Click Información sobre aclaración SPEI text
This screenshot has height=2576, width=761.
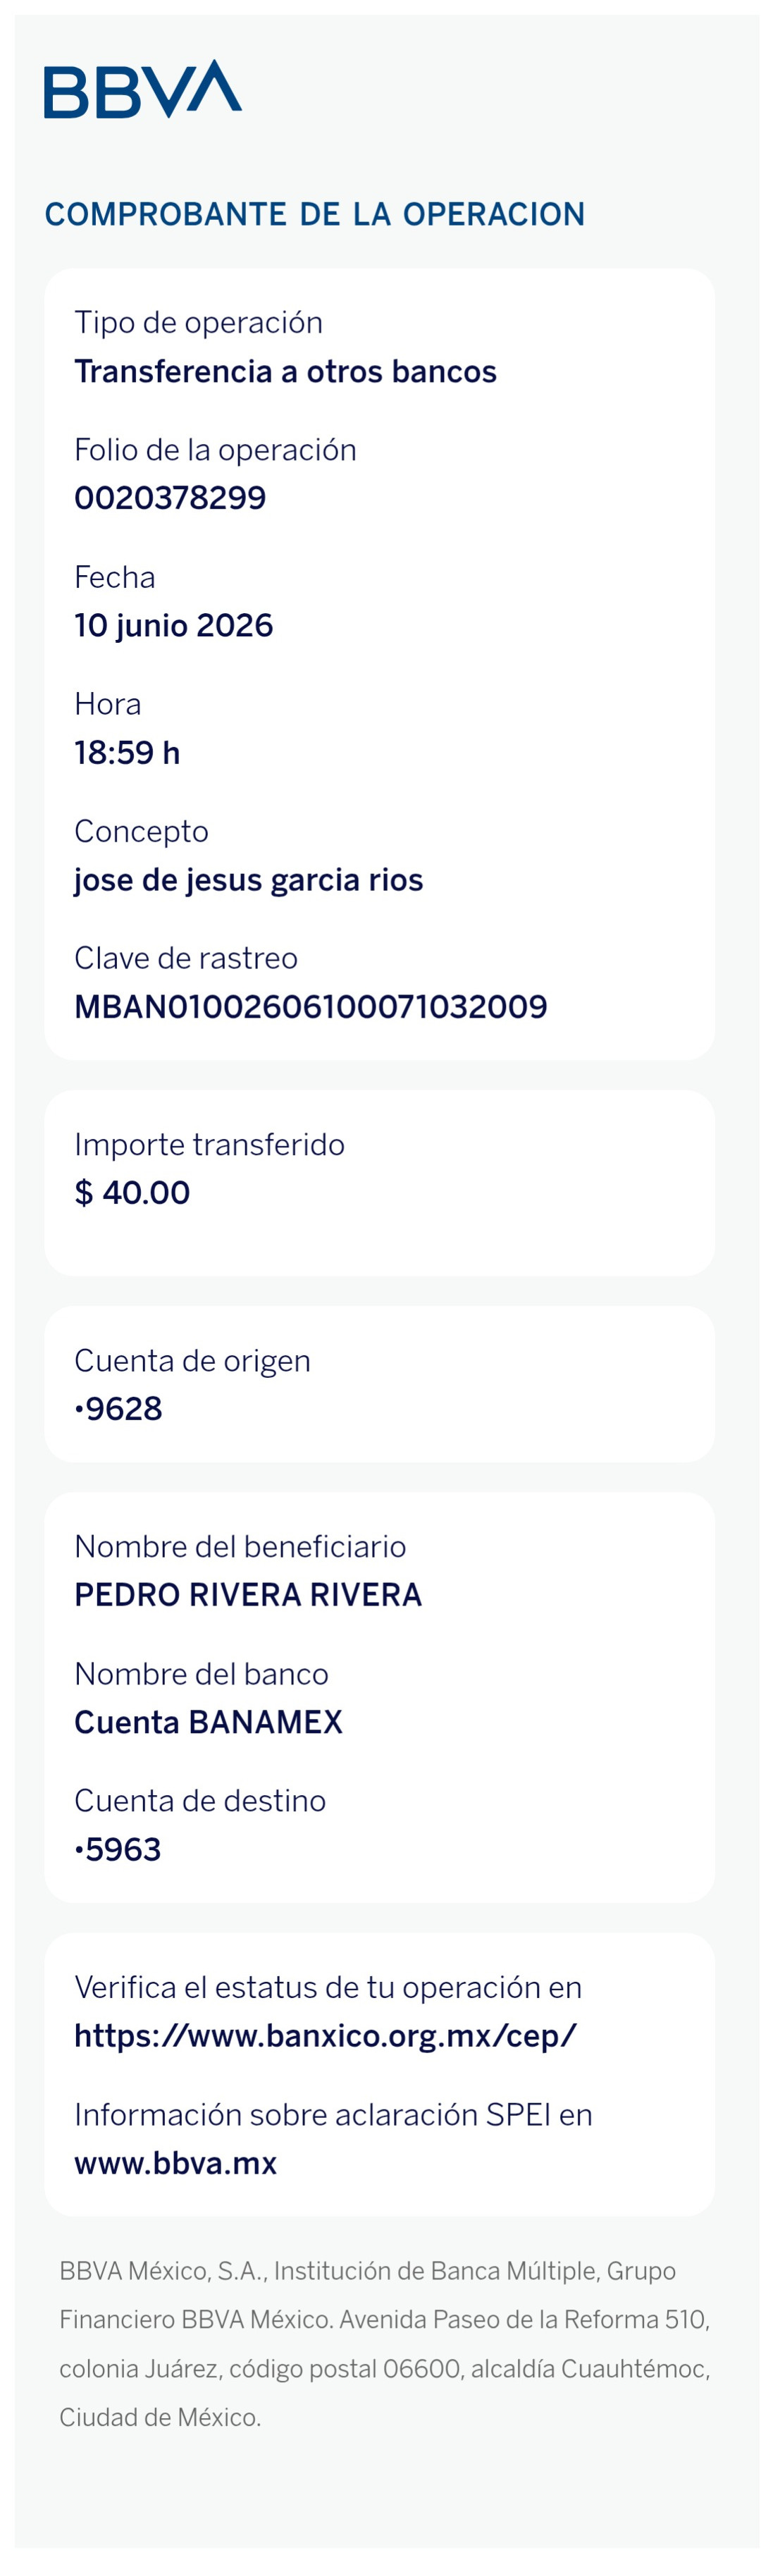point(333,2115)
